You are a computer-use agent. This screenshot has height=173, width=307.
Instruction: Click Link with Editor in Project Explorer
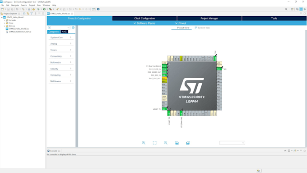pyautogui.click(x=28, y=14)
